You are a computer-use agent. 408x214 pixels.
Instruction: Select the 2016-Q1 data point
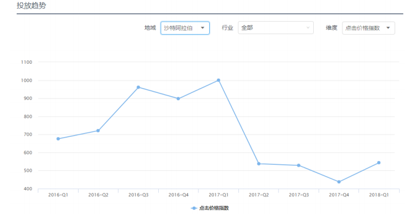pos(58,139)
